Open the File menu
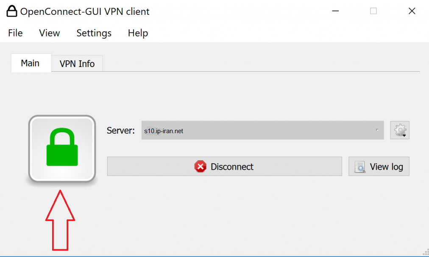Viewport: 429px width, 257px height. click(x=15, y=33)
